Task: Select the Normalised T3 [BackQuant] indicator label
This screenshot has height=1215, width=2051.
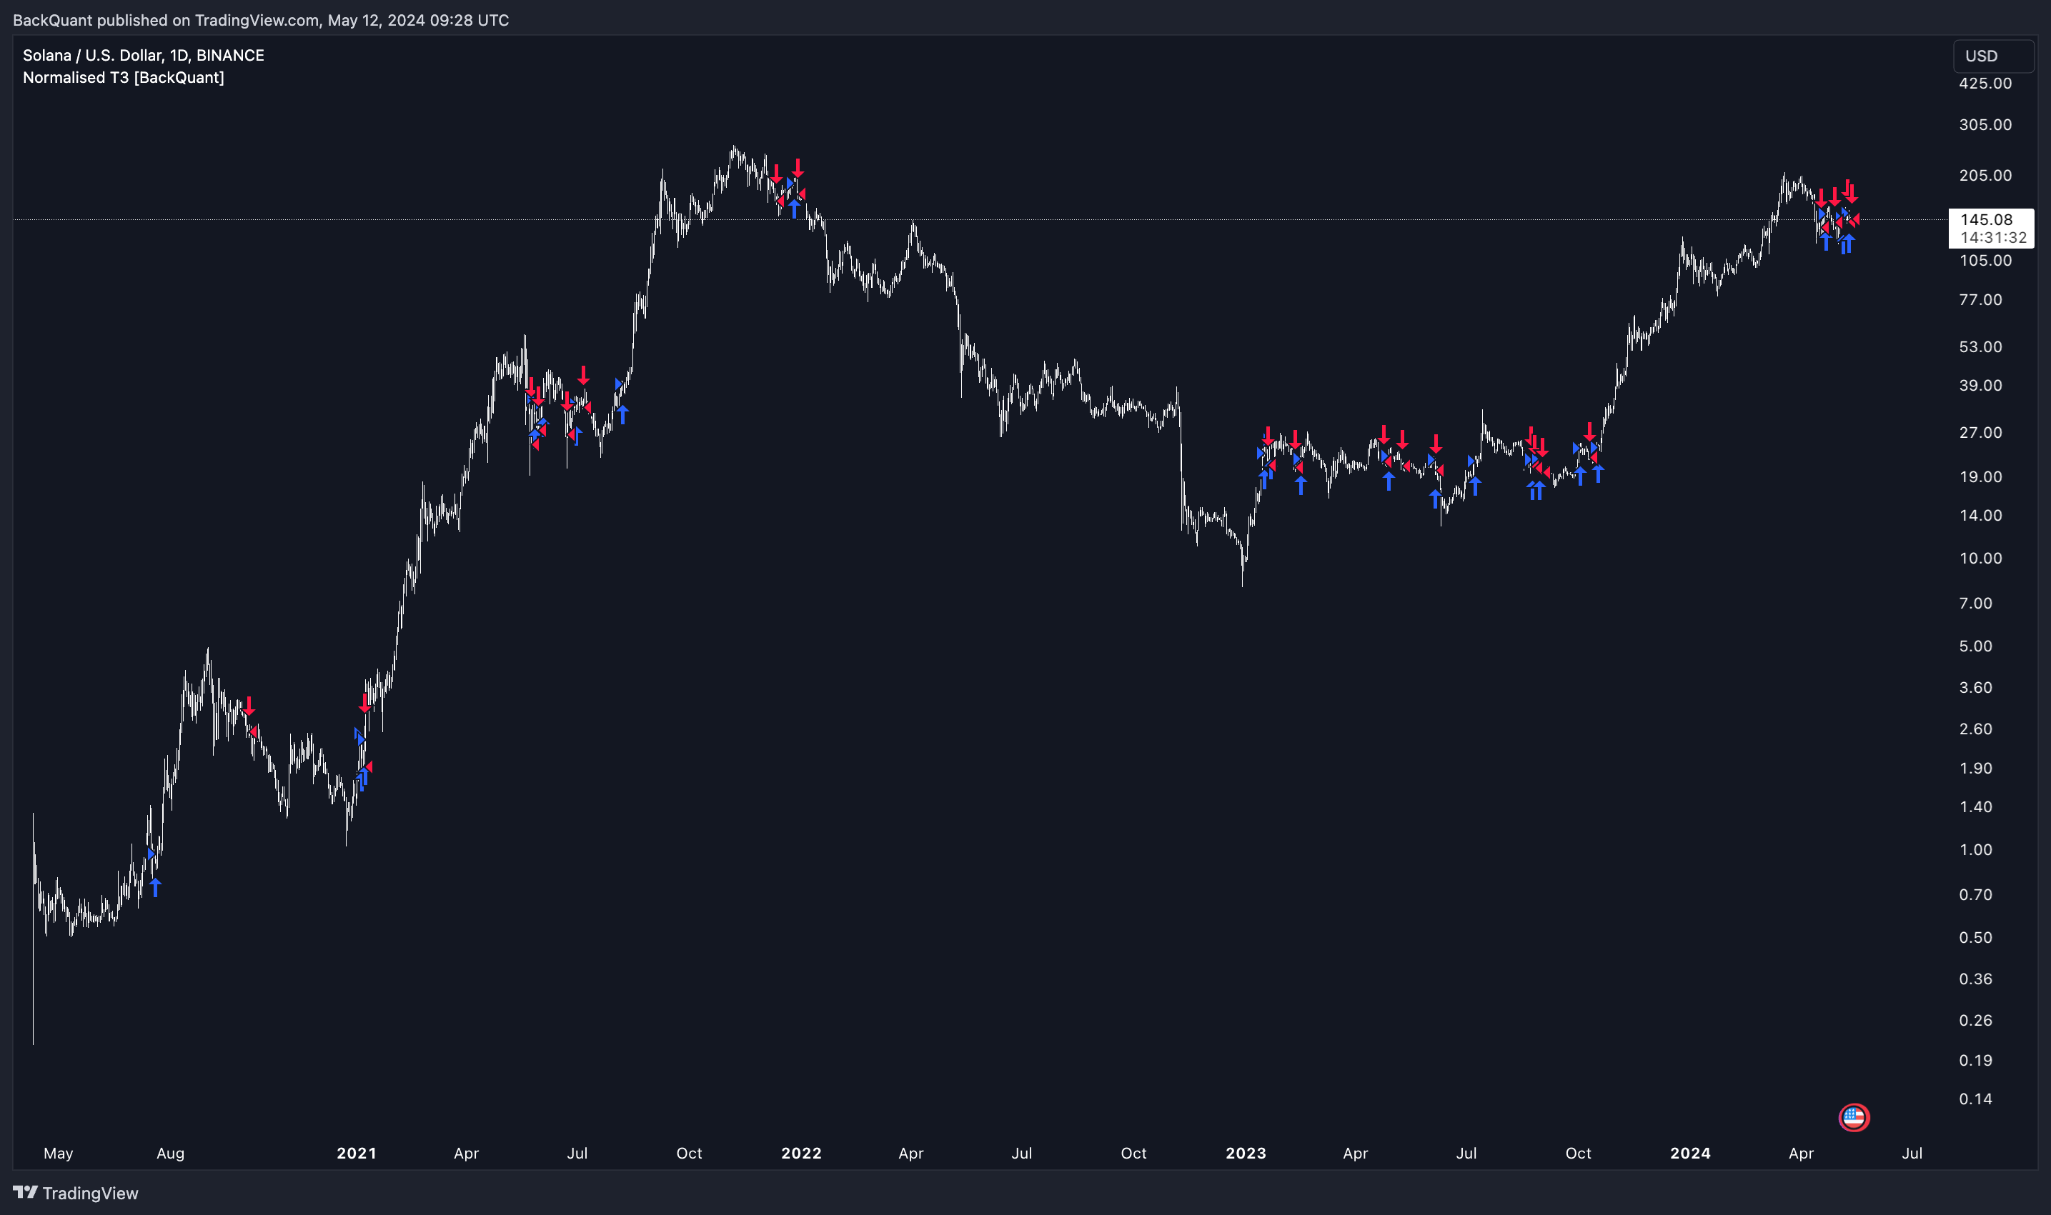Action: (x=123, y=77)
